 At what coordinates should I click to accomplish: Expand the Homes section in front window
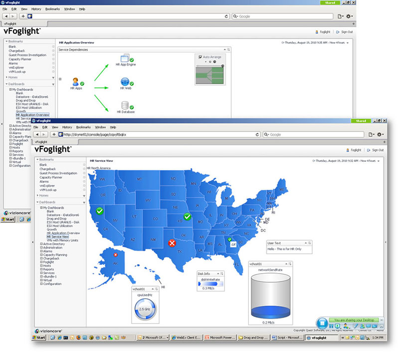coord(37,195)
